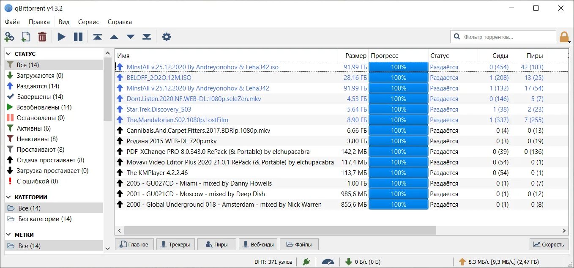574x268 pixels.
Task: Collapse the МЕТКИ section
Action: tap(8, 235)
